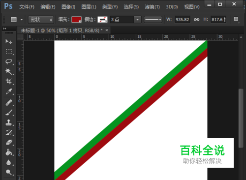The image size is (246, 180).
Task: Close the Photoshop window
Action: [x=234, y=4]
